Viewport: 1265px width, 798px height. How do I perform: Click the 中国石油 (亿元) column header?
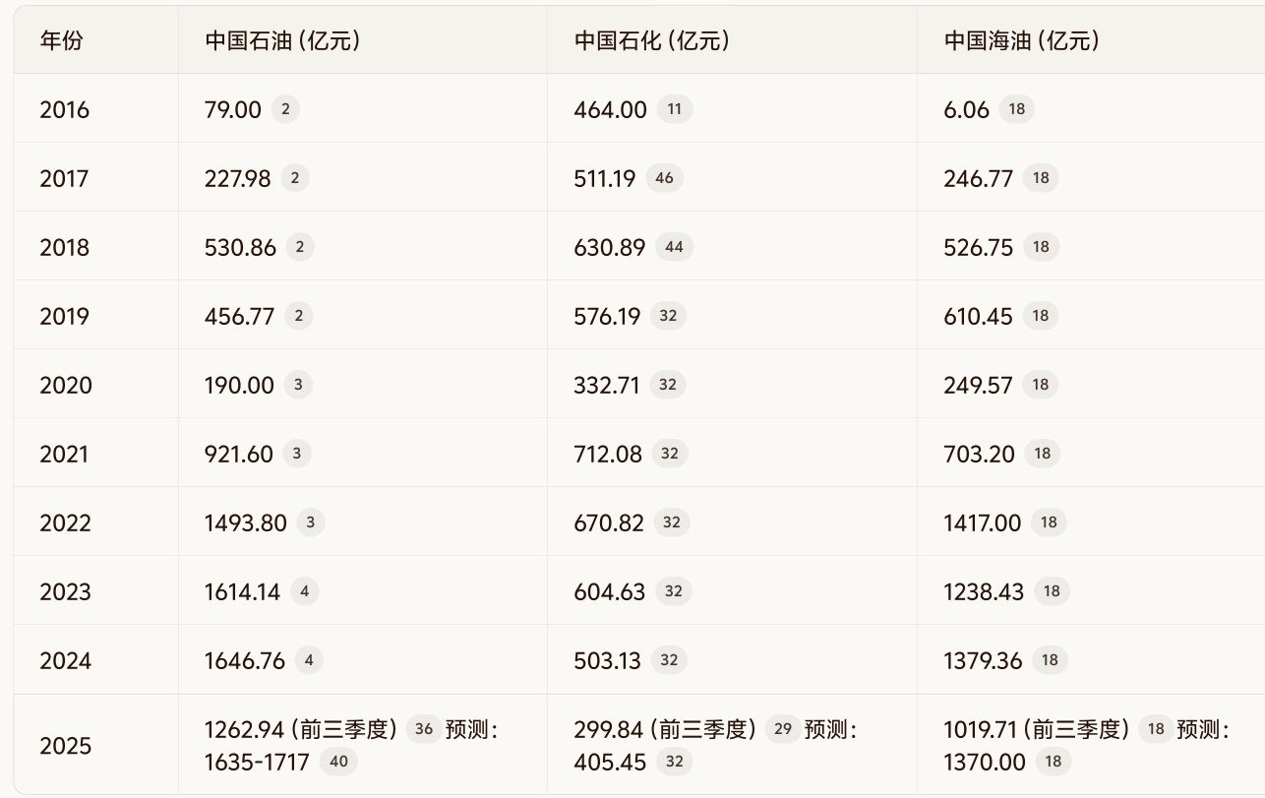tap(282, 40)
